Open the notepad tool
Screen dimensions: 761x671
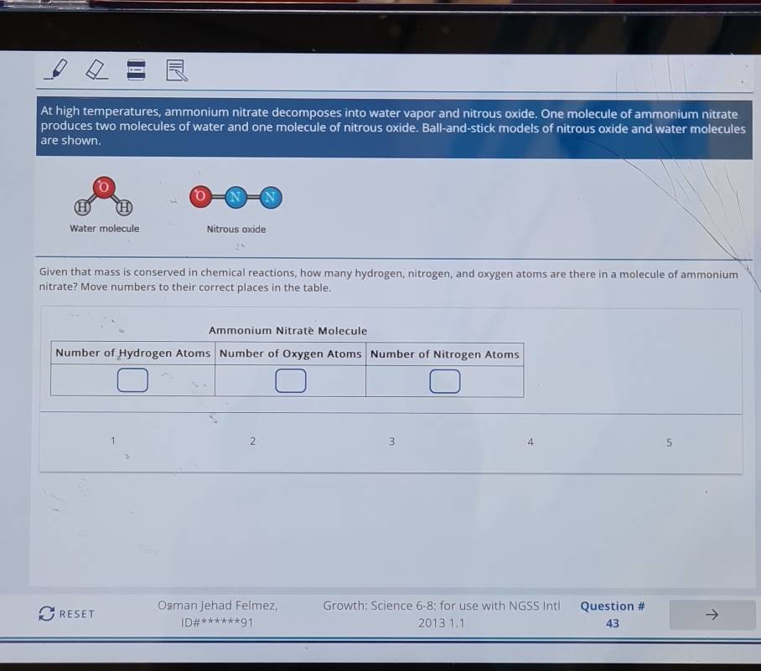(x=175, y=70)
